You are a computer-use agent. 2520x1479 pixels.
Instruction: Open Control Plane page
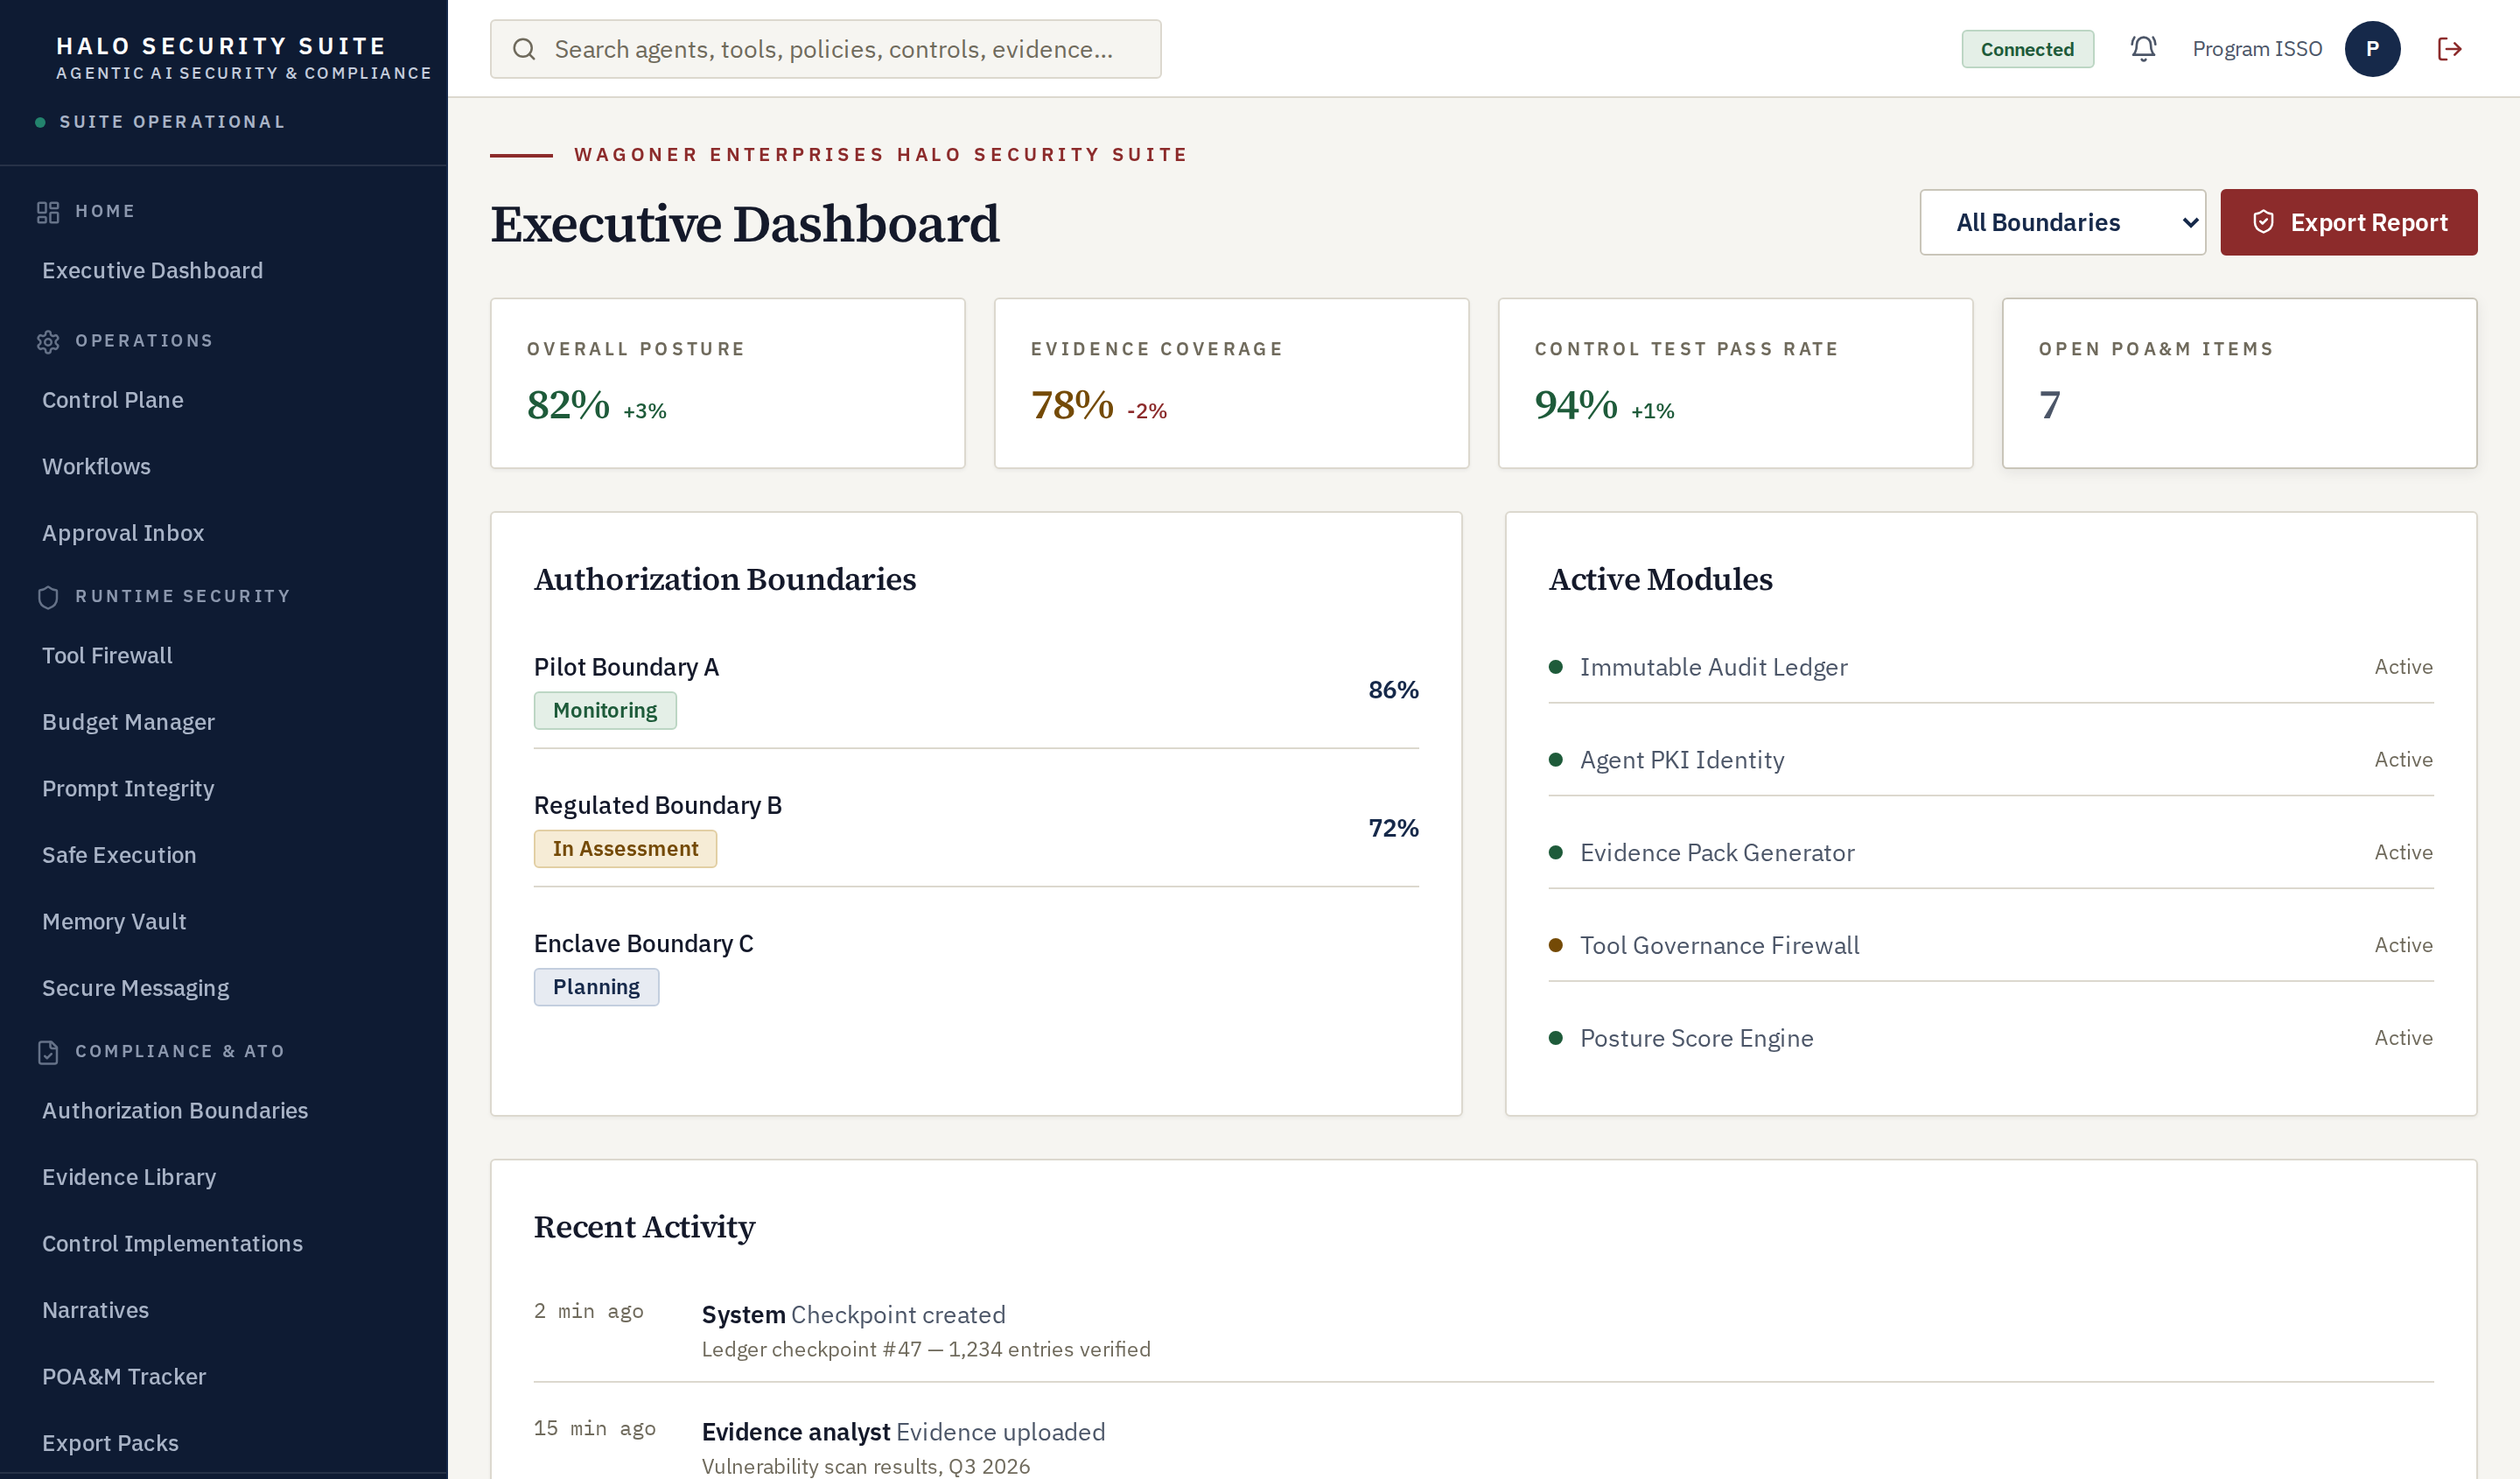coord(112,400)
